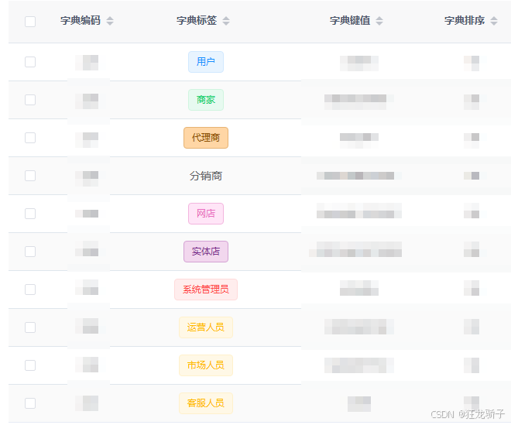Check the 分销商 row checkbox
The height and width of the screenshot is (425, 511).
click(30, 176)
